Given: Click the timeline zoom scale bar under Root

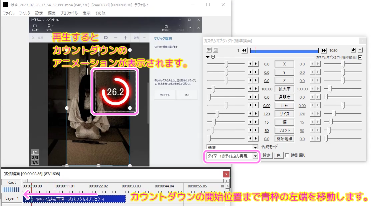Looking at the screenshot, I should pos(11,190).
